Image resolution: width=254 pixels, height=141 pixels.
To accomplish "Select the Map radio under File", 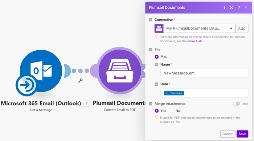I will click(x=157, y=57).
